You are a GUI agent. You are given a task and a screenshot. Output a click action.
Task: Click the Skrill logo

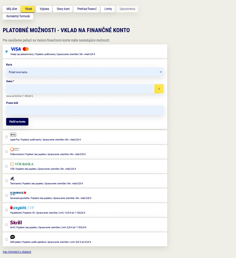click(x=16, y=222)
